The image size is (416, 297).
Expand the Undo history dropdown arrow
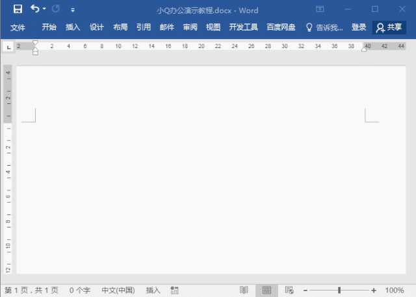pyautogui.click(x=44, y=9)
